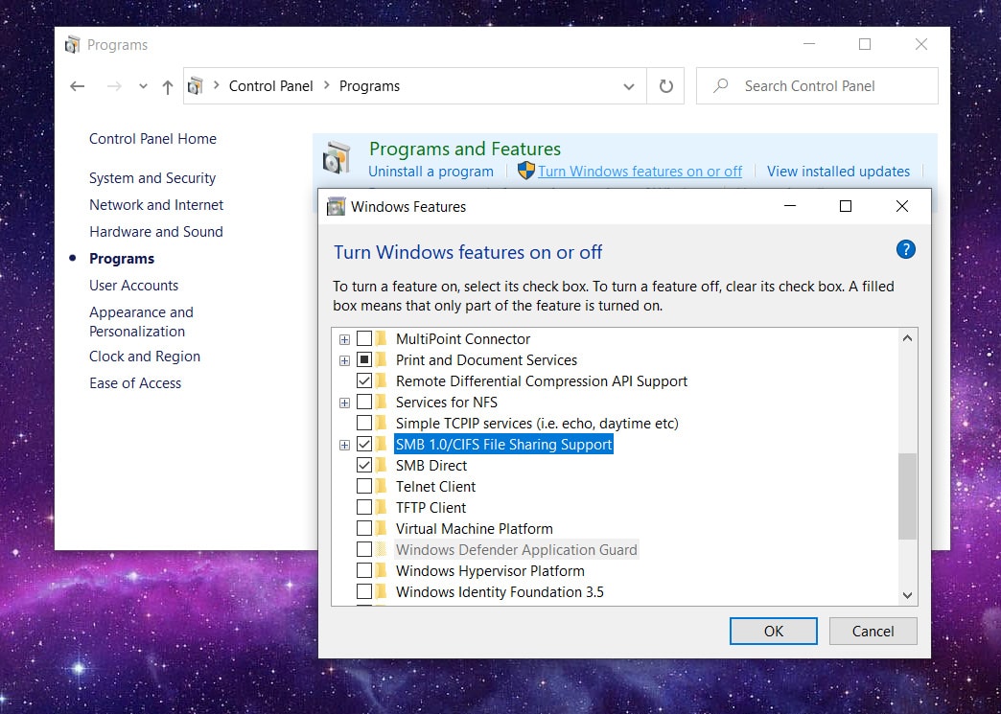The height and width of the screenshot is (714, 1001).
Task: Open Ease of Access category
Action: (x=135, y=382)
